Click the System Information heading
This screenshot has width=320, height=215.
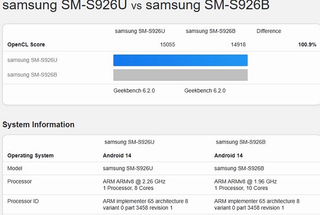point(38,124)
